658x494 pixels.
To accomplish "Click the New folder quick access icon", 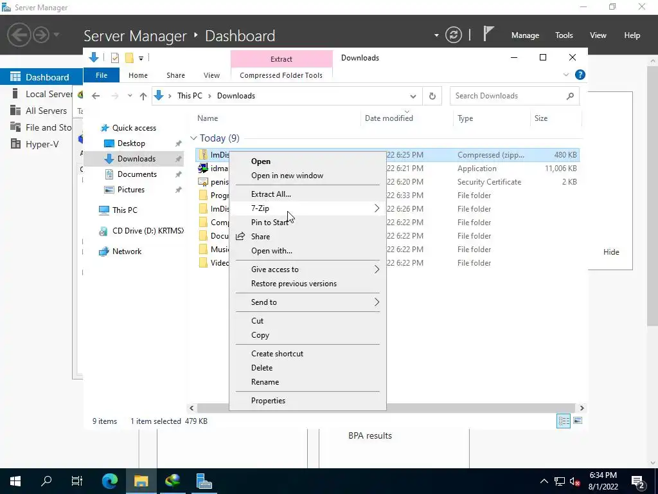I will (129, 57).
